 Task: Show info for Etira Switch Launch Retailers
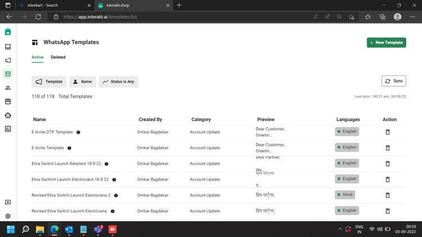pyautogui.click(x=106, y=164)
